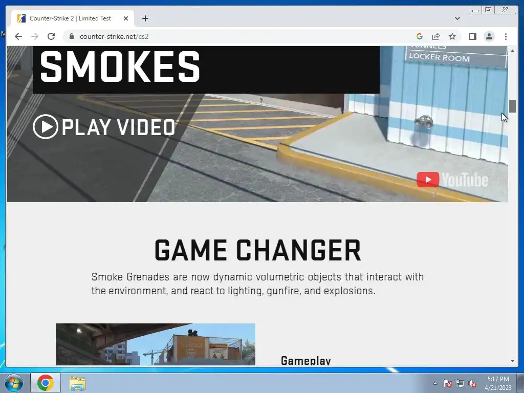Click the SMOKES title banner
The height and width of the screenshot is (393, 524).
coord(206,70)
